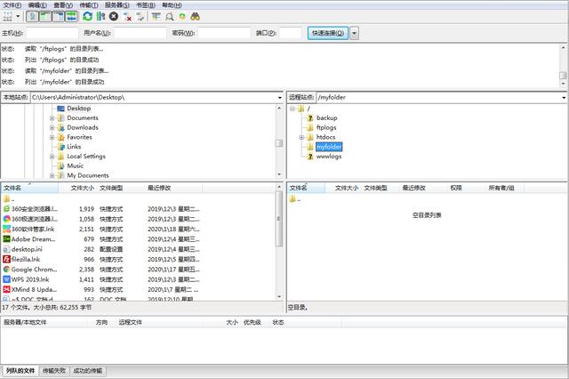Switch to the 成功的传输 tab
Screen dimensions: 569x379
88,371
